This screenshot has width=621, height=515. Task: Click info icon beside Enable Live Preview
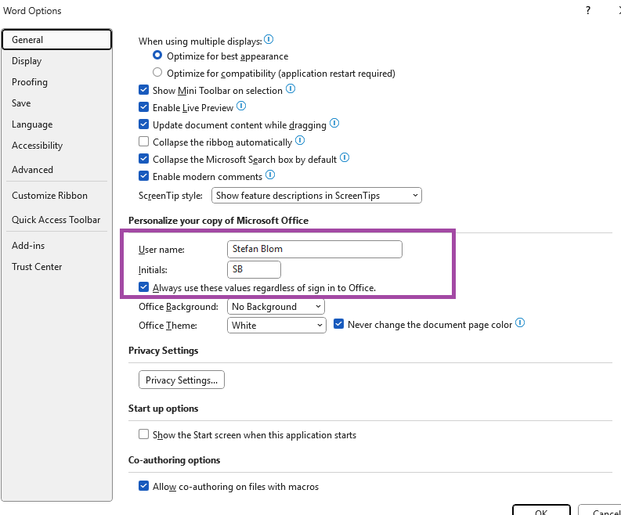241,106
